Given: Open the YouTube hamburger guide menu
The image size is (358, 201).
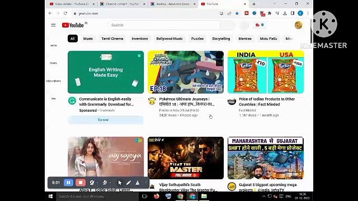Looking at the screenshot, I should pos(53,25).
